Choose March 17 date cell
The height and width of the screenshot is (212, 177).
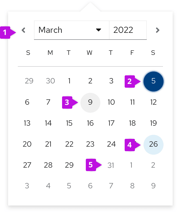coord(111,123)
